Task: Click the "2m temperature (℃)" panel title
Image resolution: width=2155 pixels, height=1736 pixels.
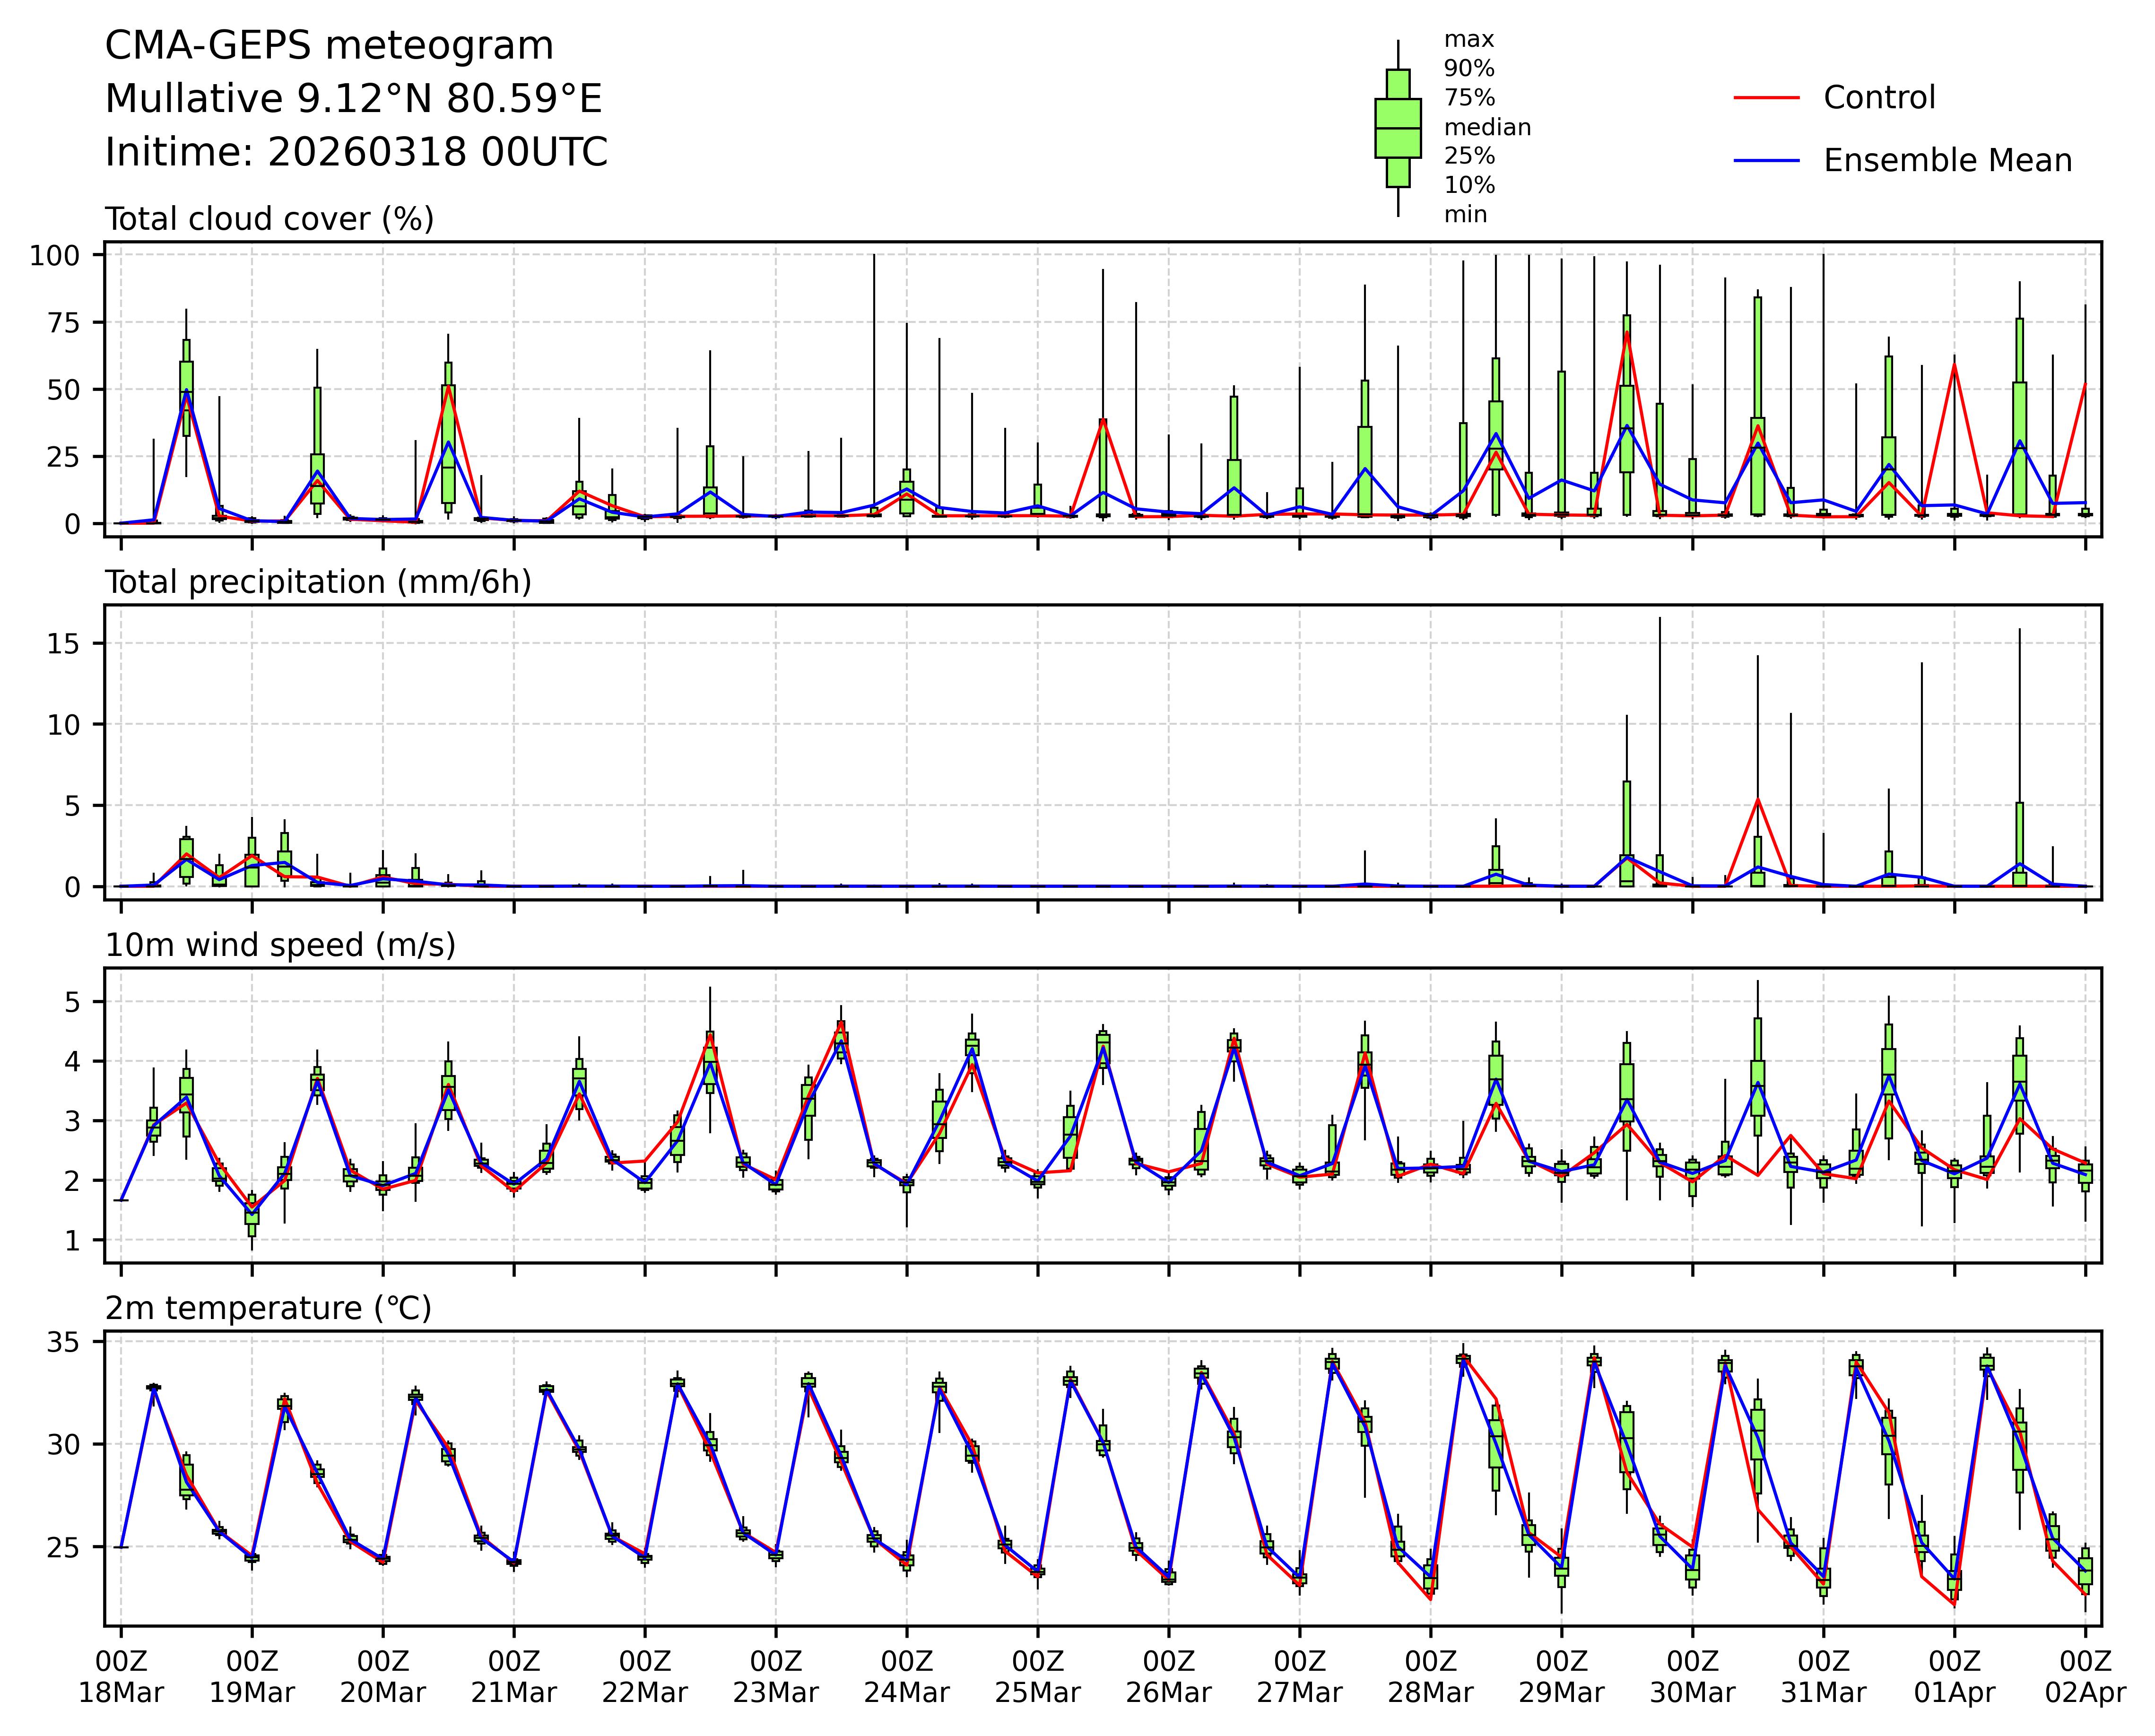Action: [268, 1308]
